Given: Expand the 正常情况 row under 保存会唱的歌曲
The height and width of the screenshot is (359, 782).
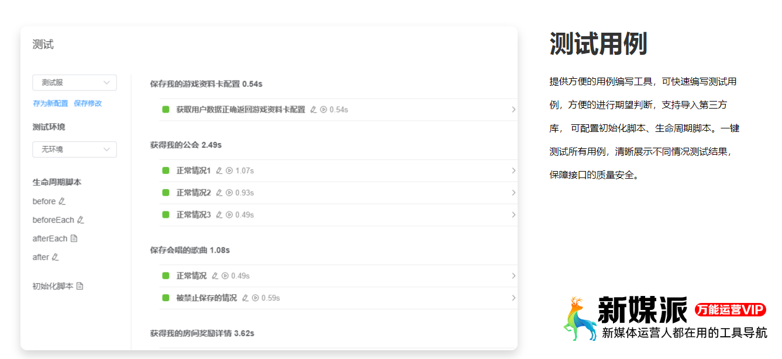Looking at the screenshot, I should coord(514,276).
